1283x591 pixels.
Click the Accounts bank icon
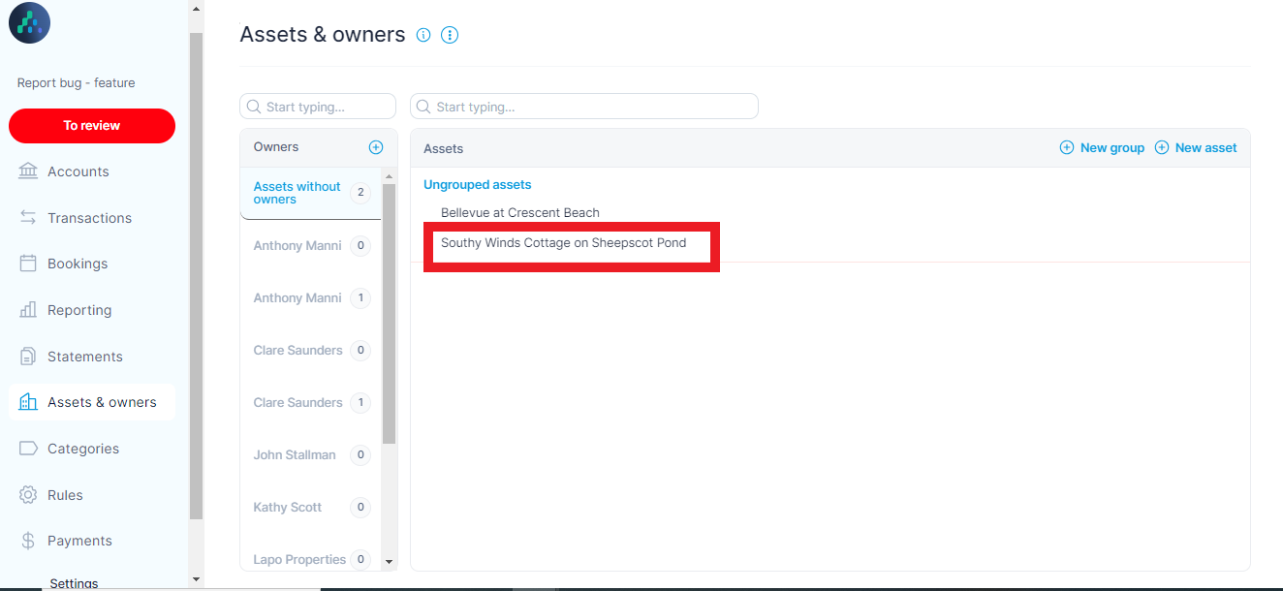(x=28, y=171)
